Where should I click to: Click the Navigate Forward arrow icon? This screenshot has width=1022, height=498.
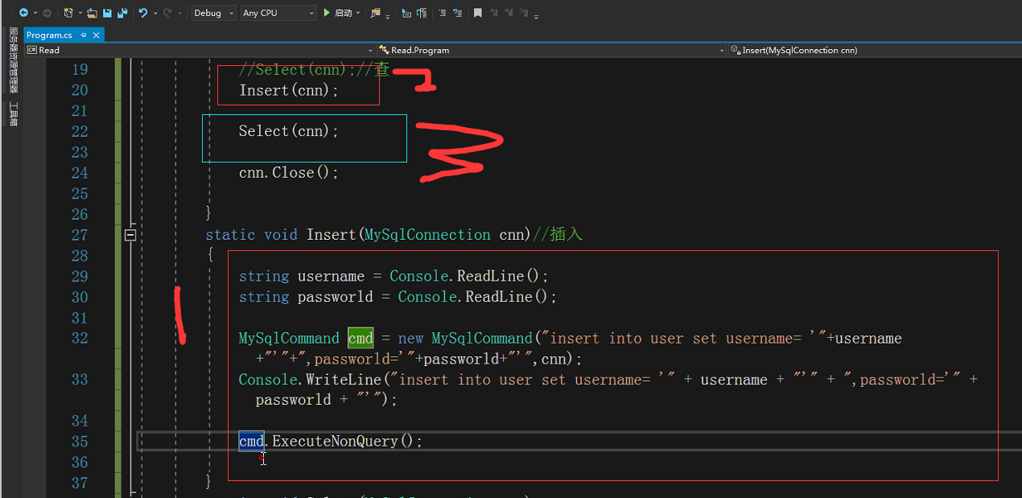47,13
